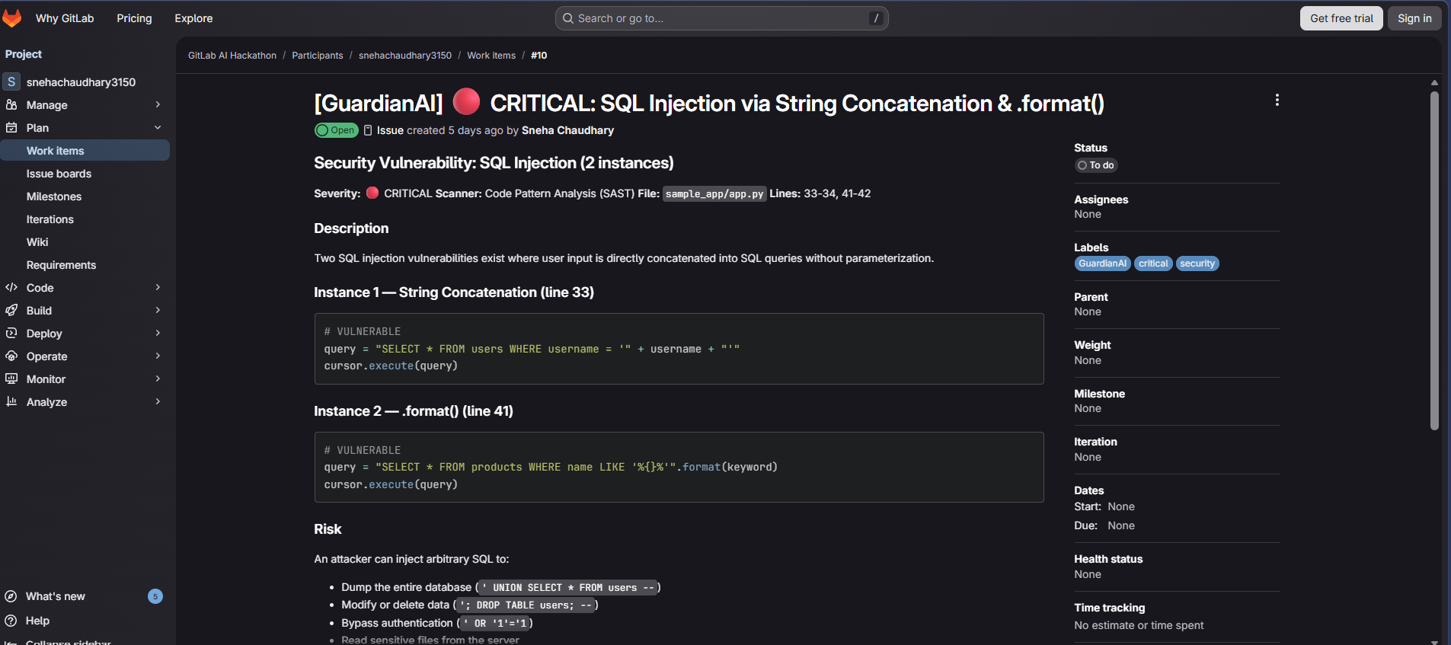Expand the Build section chevron
Image resolution: width=1451 pixels, height=645 pixels.
pyautogui.click(x=158, y=310)
